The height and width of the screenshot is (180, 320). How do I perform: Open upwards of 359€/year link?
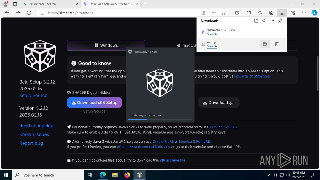point(252,76)
